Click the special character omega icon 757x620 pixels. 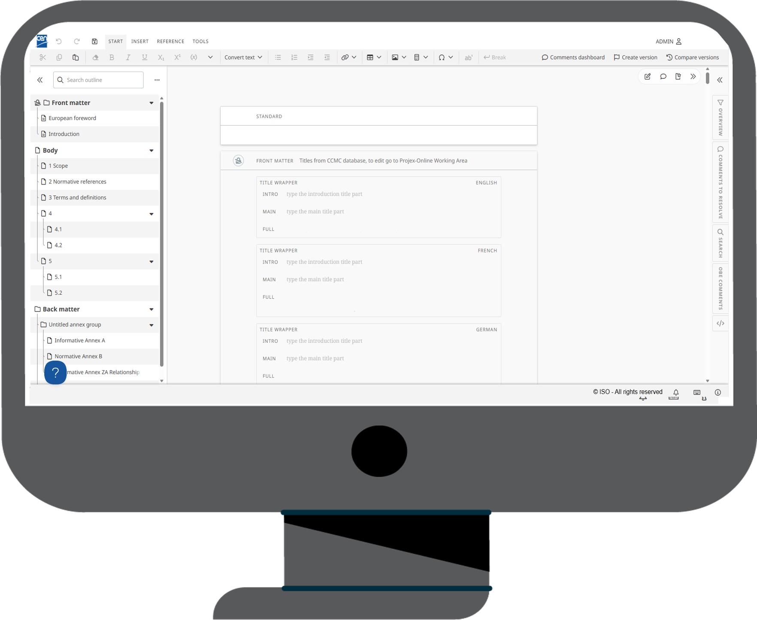tap(442, 57)
